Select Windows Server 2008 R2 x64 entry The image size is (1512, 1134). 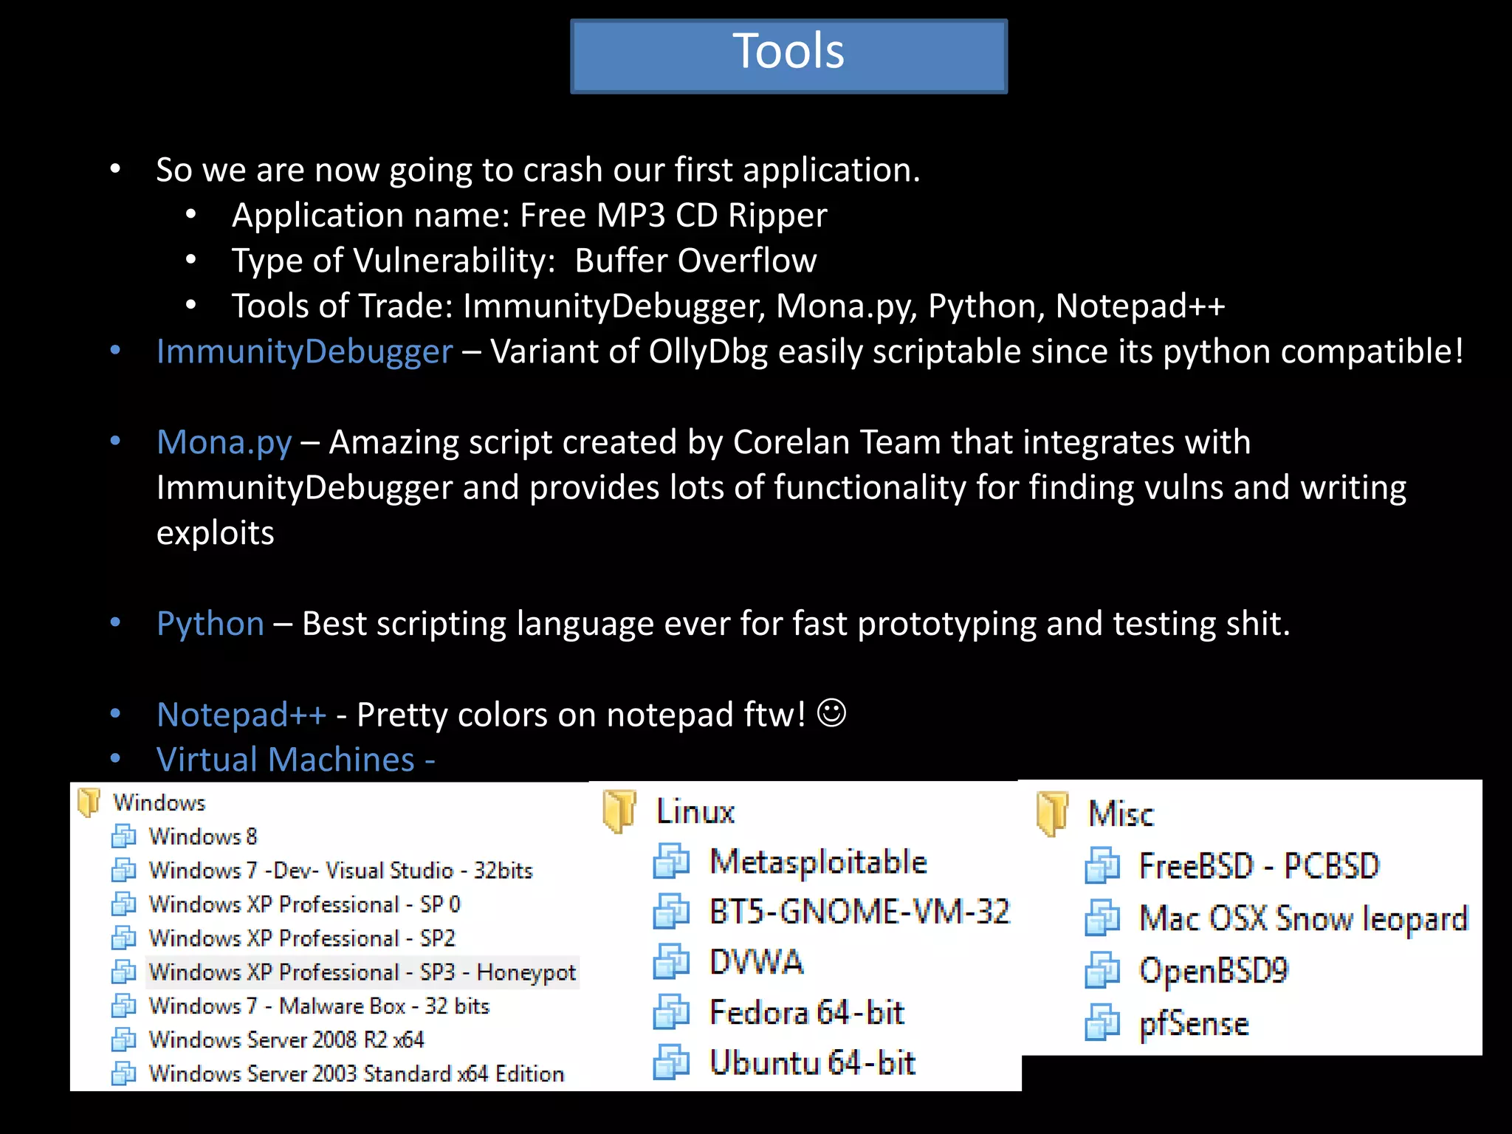286,1039
